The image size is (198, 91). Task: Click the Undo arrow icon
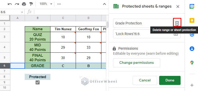pyautogui.click(x=10, y=4)
